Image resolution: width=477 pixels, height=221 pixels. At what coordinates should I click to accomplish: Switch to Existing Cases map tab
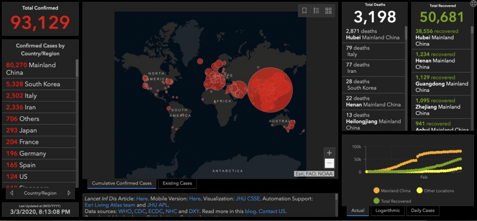(177, 183)
